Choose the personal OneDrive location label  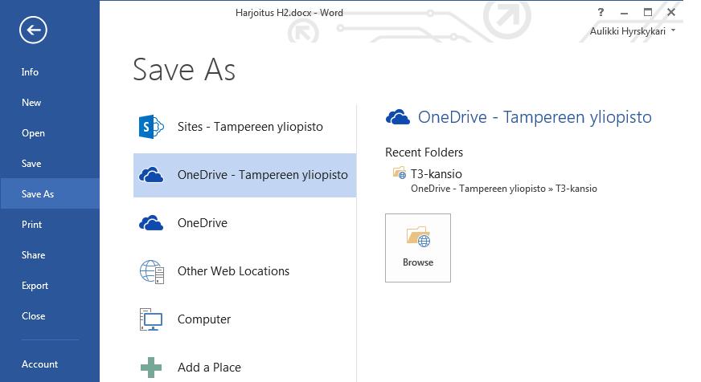point(203,222)
